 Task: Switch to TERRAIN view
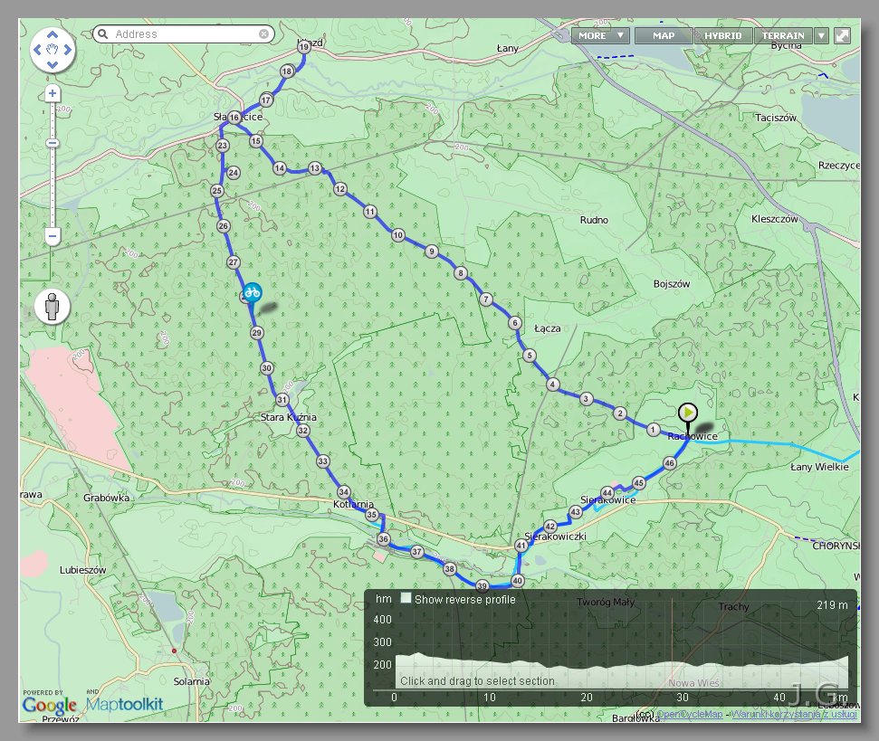(x=782, y=36)
